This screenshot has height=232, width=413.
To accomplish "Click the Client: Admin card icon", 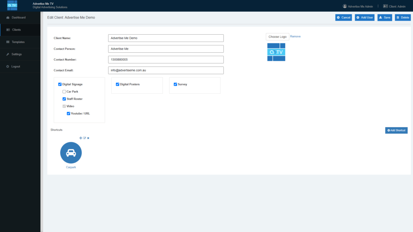I will click(385, 6).
